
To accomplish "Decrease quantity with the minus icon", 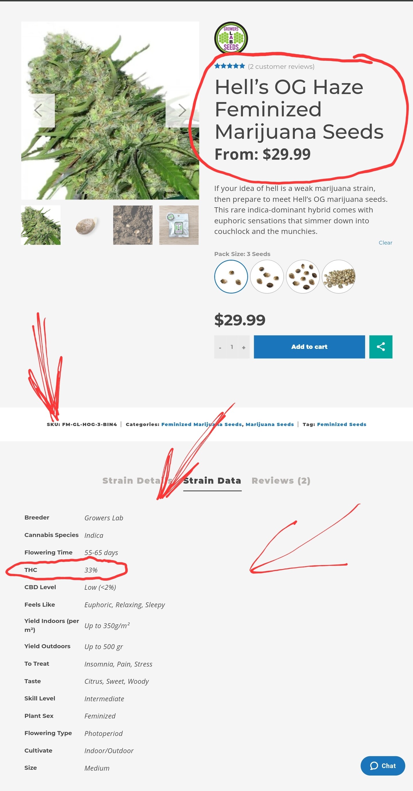I will click(220, 347).
